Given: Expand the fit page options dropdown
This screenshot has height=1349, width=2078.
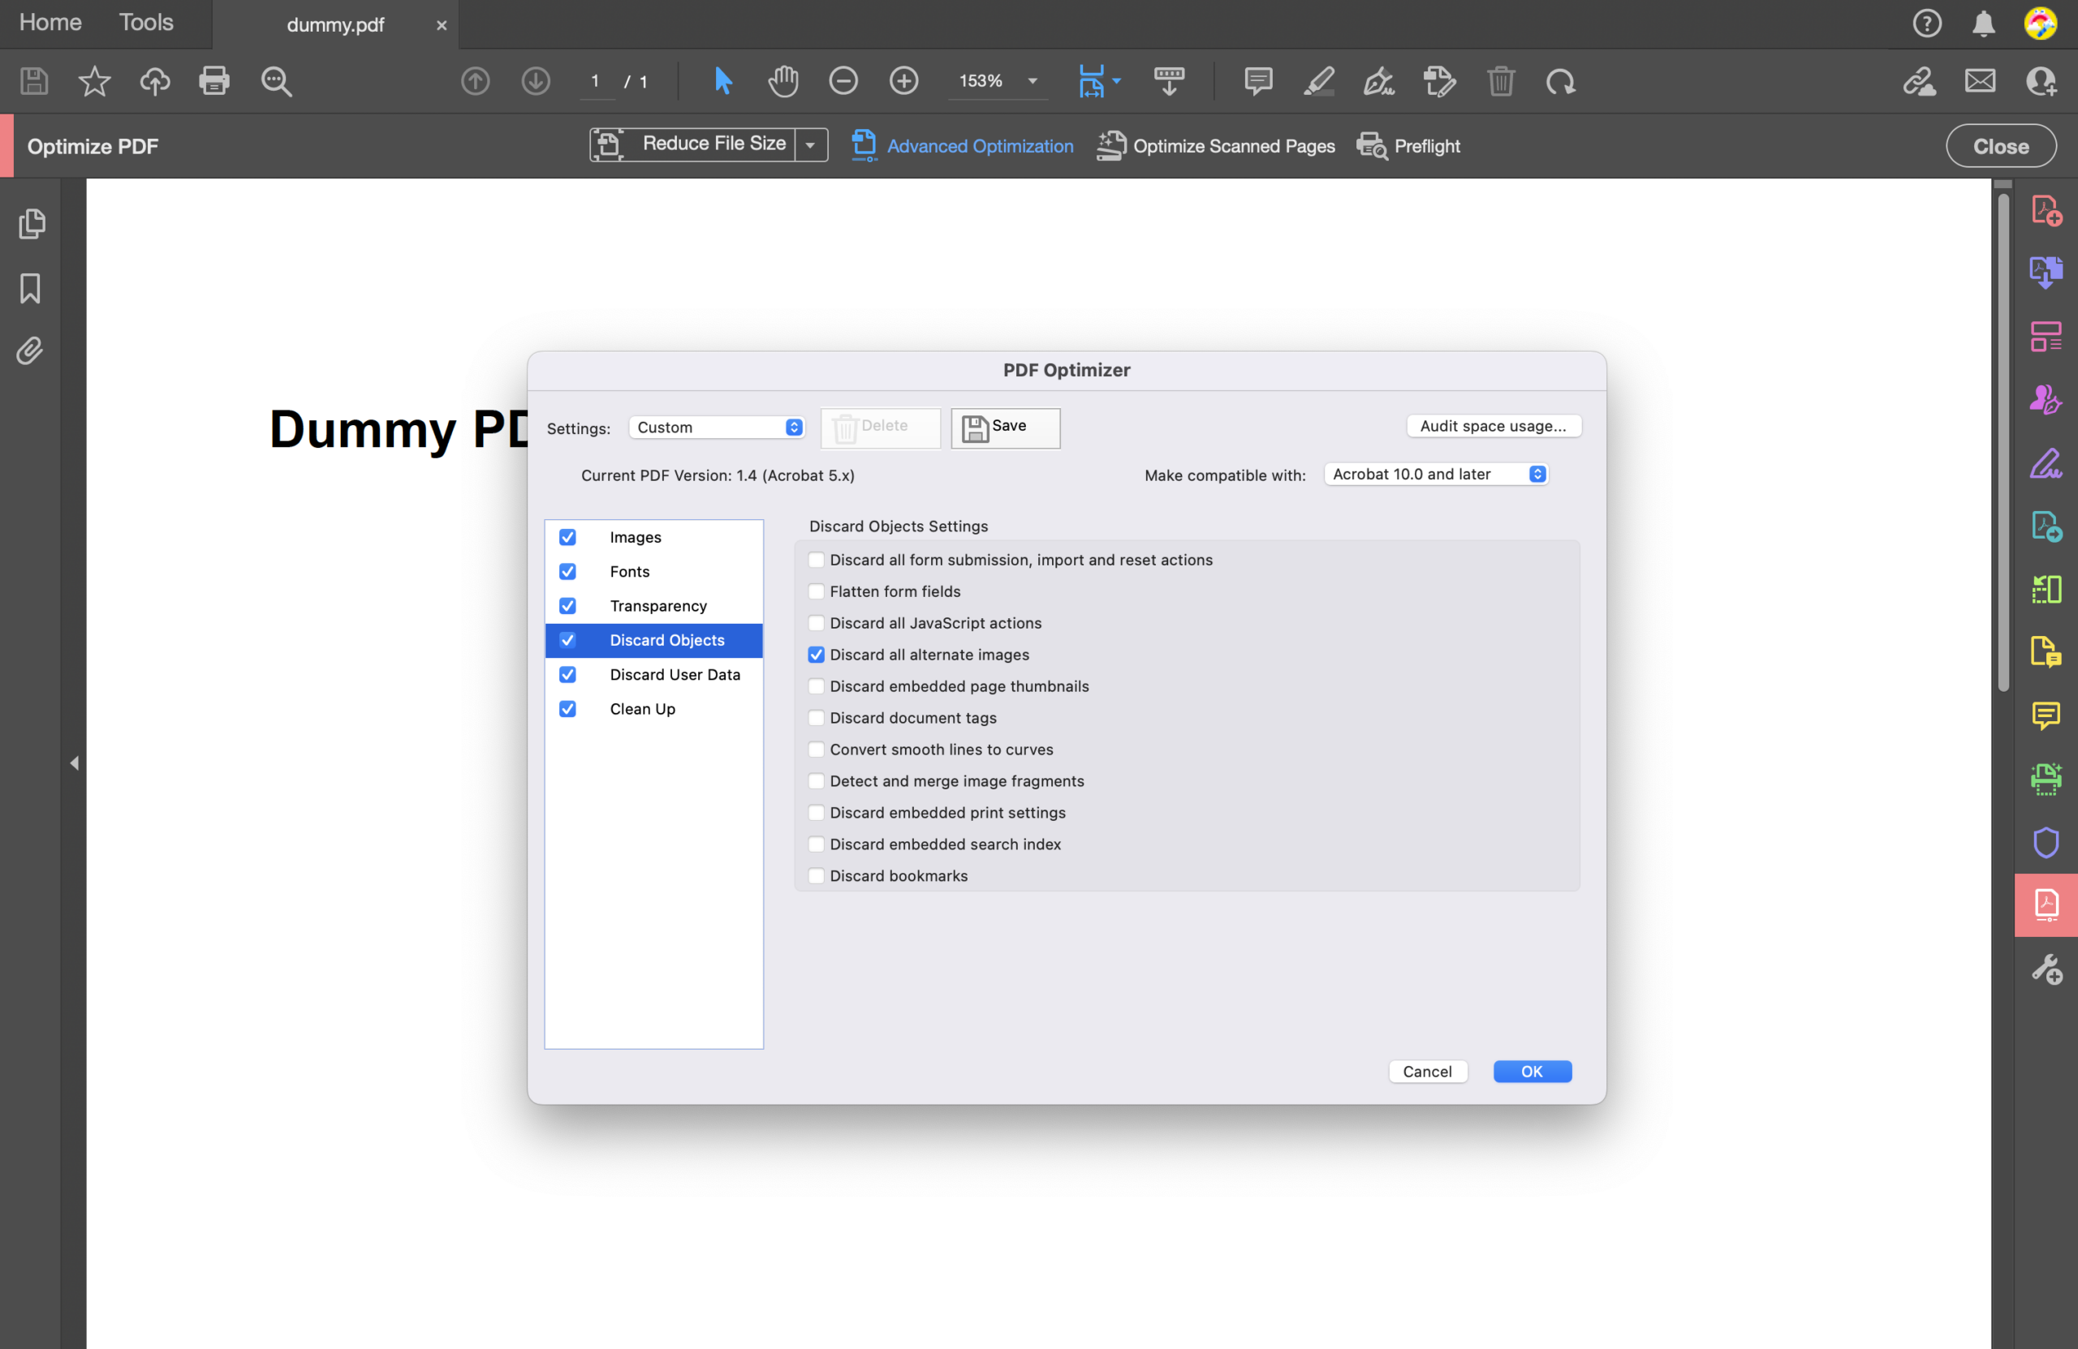Looking at the screenshot, I should point(1116,81).
